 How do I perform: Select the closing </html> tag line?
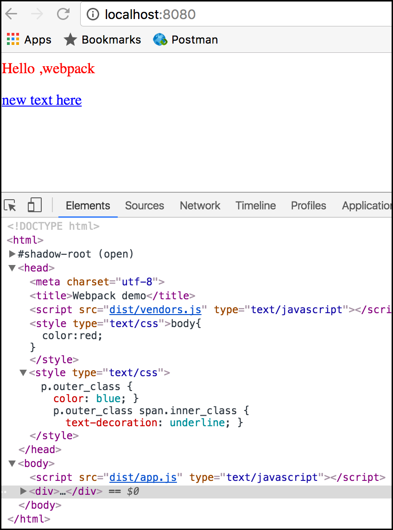pos(29,519)
